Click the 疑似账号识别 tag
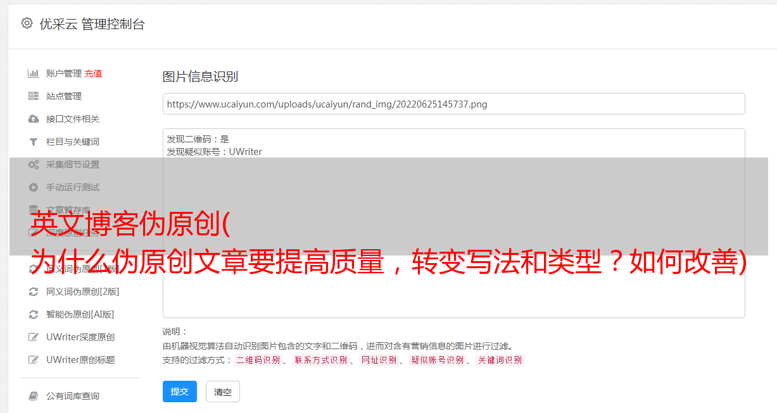The height and width of the screenshot is (413, 777). 437,360
